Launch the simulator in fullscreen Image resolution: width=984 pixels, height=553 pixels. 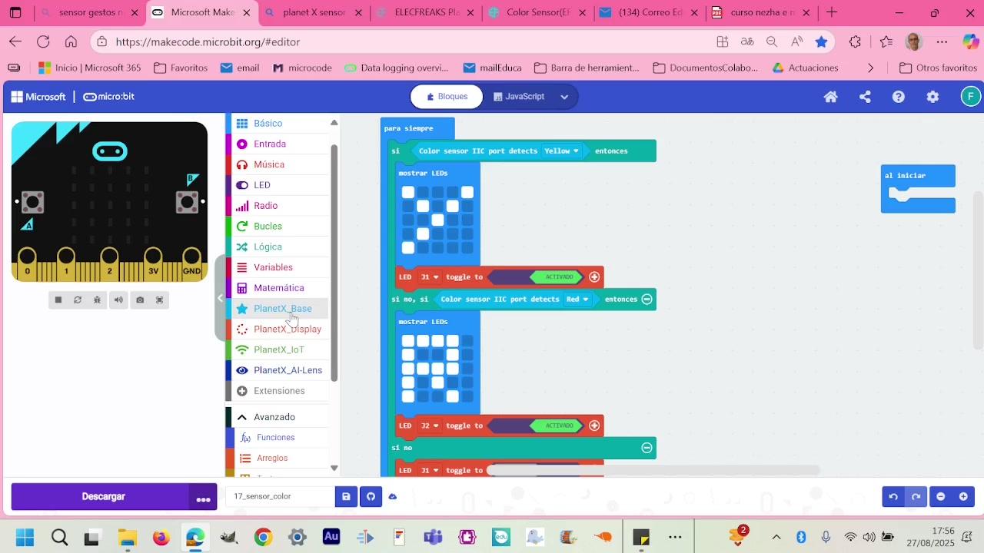click(160, 300)
